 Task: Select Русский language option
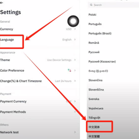point(94,52)
